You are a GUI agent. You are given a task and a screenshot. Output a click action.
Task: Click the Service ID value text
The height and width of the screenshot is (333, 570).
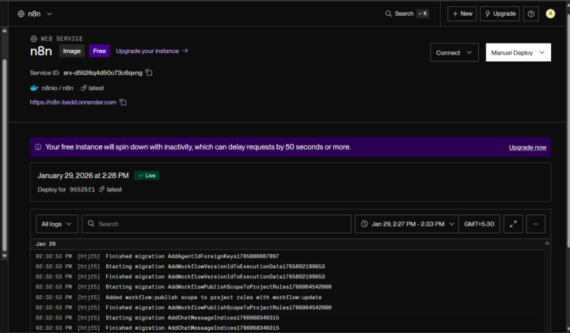[103, 73]
